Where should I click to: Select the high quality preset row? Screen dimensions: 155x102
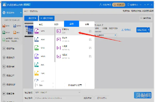(75, 39)
